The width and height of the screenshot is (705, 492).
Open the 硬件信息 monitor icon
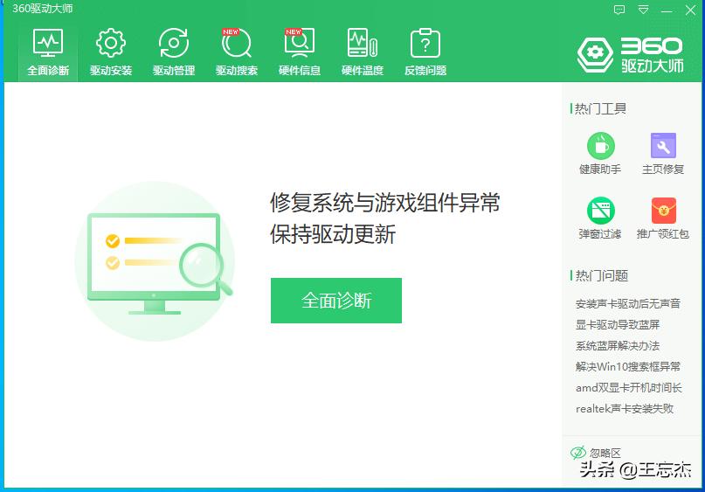pyautogui.click(x=300, y=43)
